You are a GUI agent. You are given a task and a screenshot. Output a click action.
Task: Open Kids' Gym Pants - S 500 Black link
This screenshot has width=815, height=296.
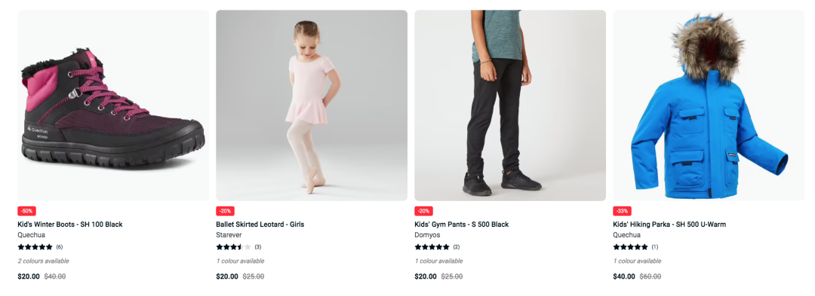pos(462,224)
